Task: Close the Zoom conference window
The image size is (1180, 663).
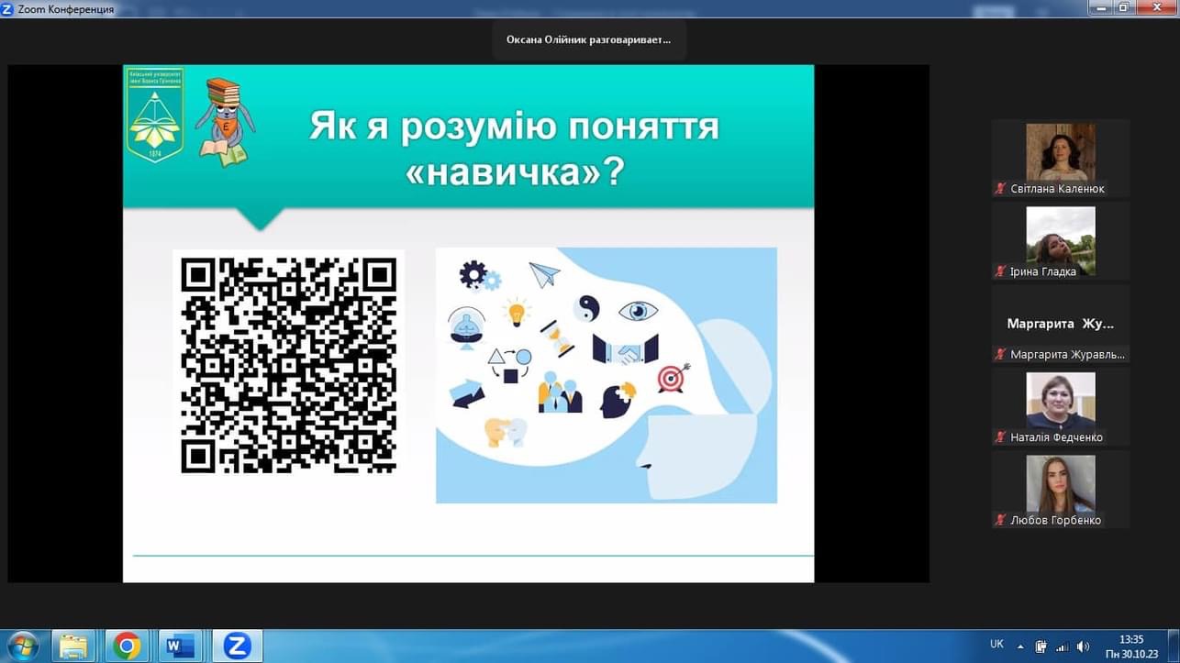Action: (x=1157, y=7)
